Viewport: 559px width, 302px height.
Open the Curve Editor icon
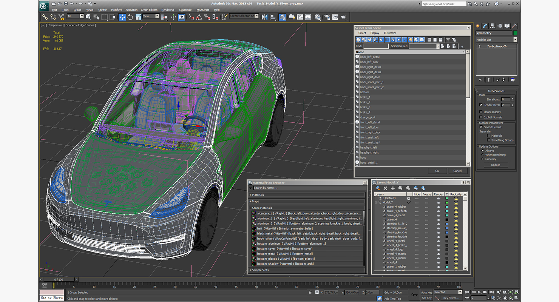(x=300, y=17)
